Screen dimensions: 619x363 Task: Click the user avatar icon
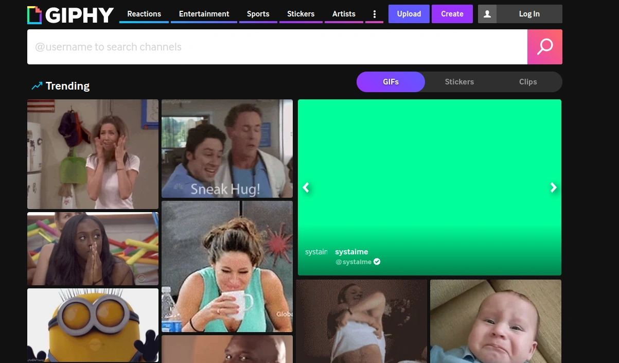(x=487, y=14)
